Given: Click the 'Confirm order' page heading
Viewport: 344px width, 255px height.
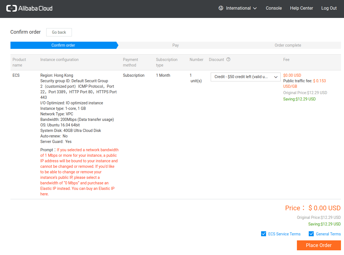Looking at the screenshot, I should click(x=26, y=32).
